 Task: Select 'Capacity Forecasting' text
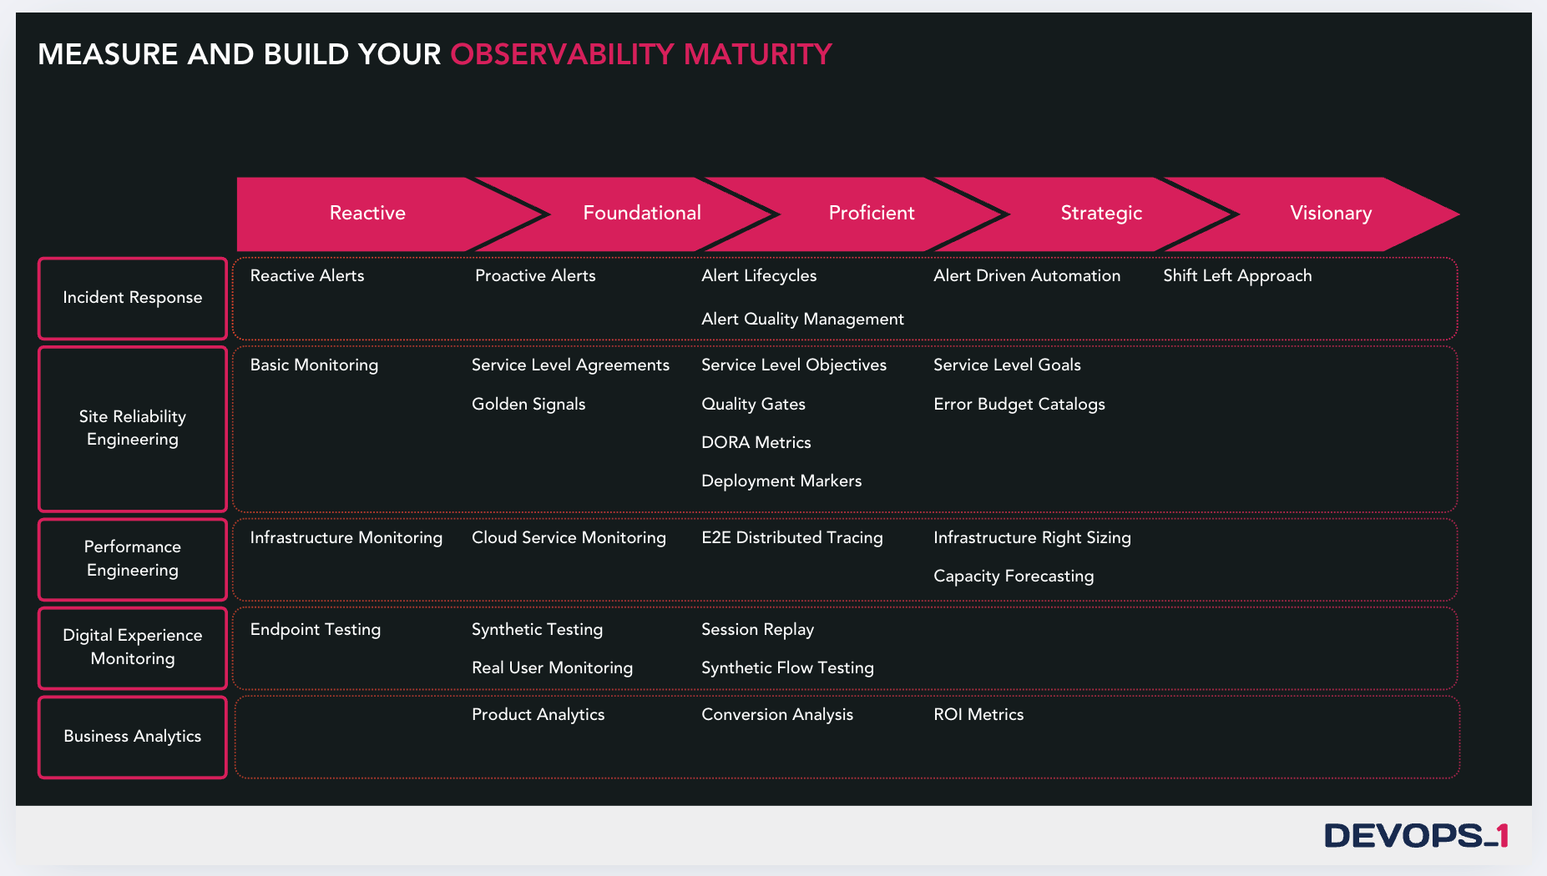[1014, 576]
